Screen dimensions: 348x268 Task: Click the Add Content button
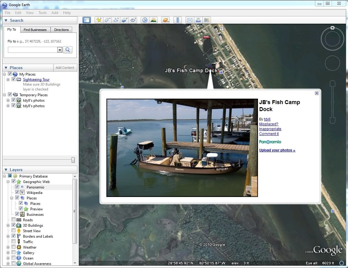click(x=65, y=68)
